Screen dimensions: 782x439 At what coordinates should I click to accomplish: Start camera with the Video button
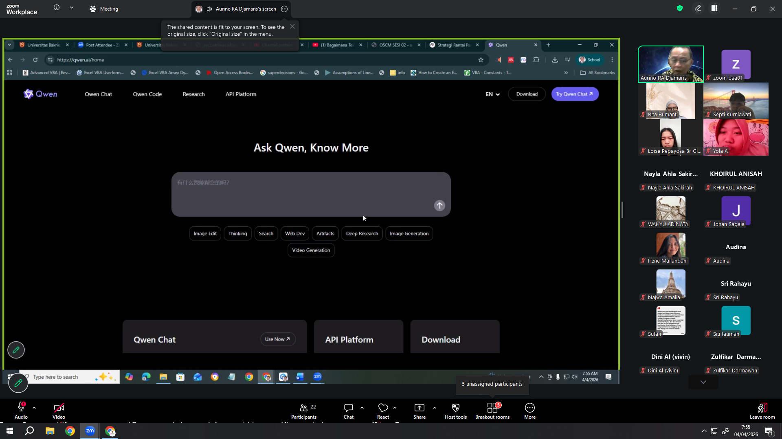[x=59, y=411]
